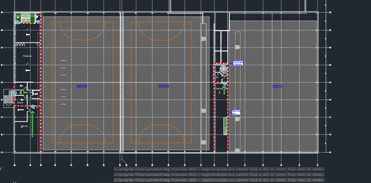The image size is (371, 183).
Task: Click the green staircase block in top-left corner
Action: [25, 18]
